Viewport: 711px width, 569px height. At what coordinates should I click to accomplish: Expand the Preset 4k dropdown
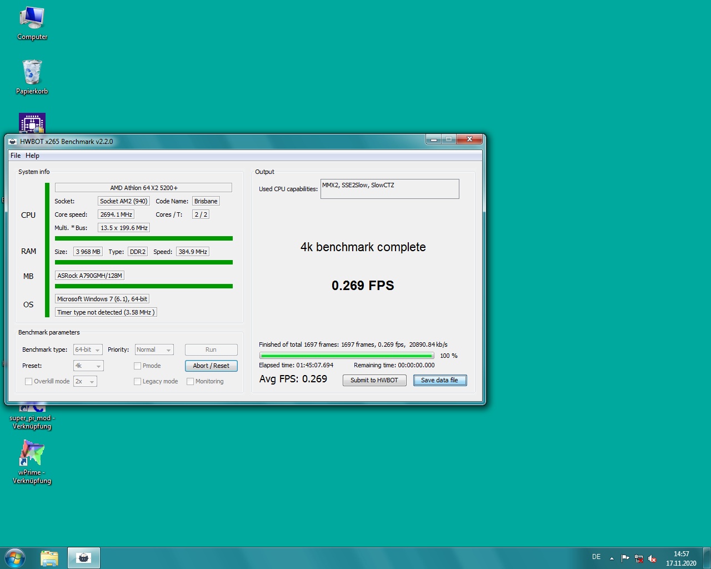[88, 366]
